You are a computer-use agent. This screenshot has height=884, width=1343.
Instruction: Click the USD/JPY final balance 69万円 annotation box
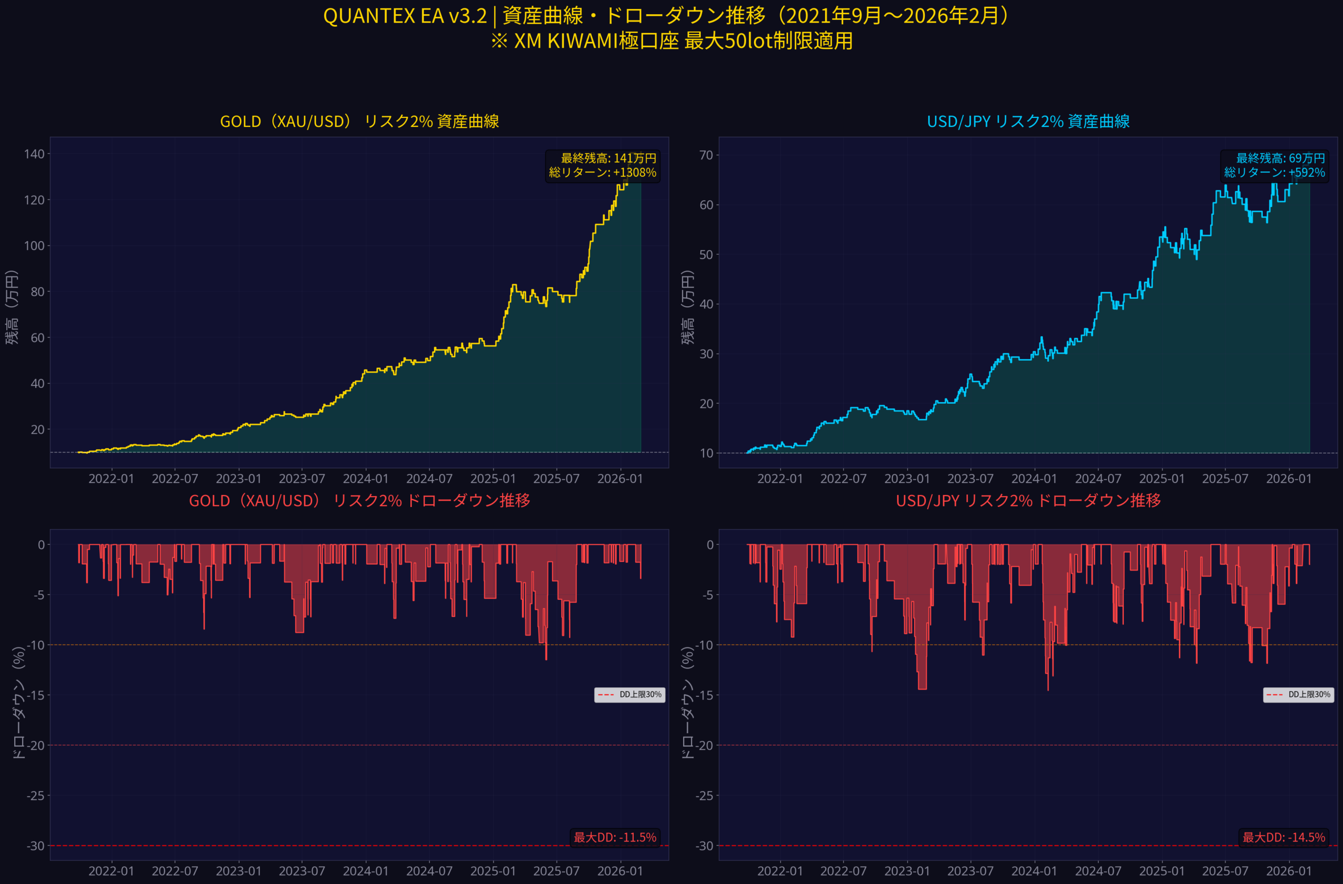coord(1274,165)
